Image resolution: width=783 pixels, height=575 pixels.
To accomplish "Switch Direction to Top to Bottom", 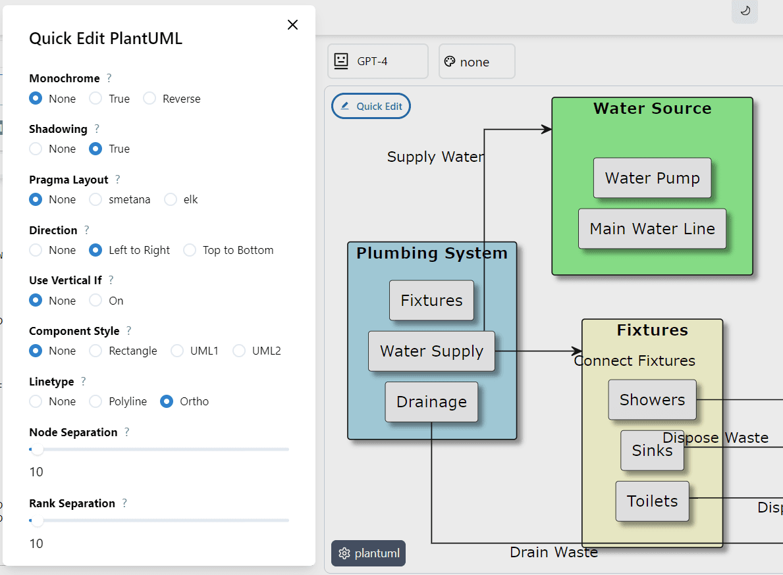I will point(190,250).
